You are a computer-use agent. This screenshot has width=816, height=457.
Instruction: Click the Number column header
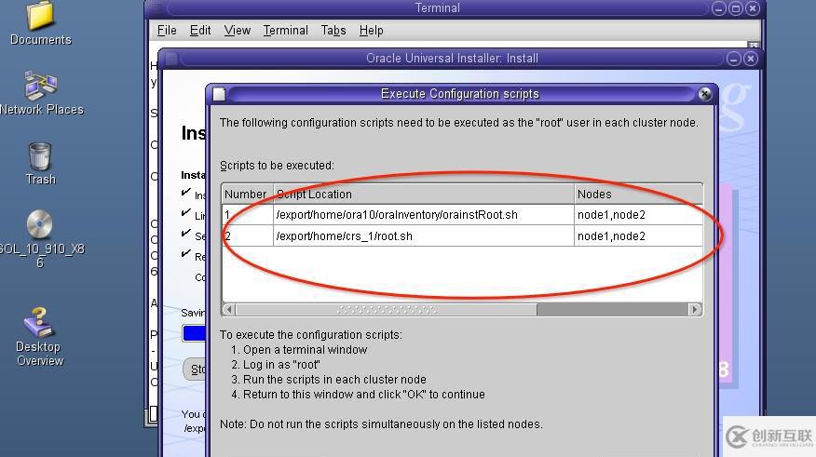point(247,194)
